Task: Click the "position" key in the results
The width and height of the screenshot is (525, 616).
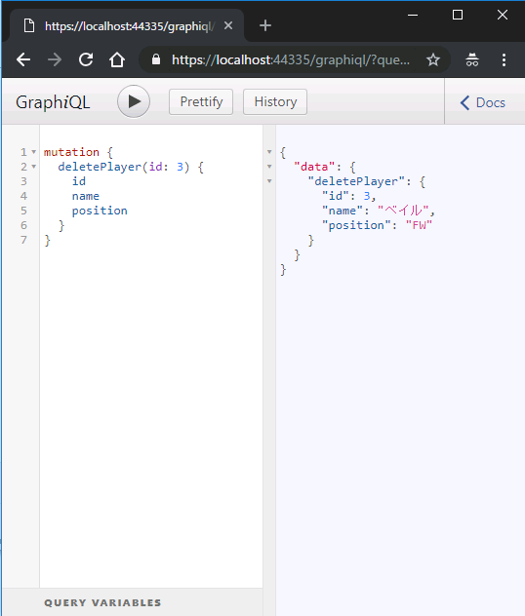Action: click(357, 225)
